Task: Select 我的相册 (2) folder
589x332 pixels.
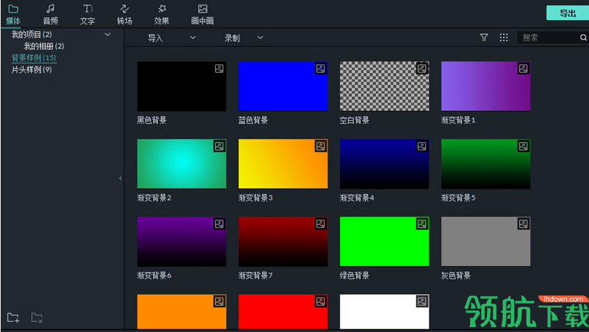Action: click(44, 46)
